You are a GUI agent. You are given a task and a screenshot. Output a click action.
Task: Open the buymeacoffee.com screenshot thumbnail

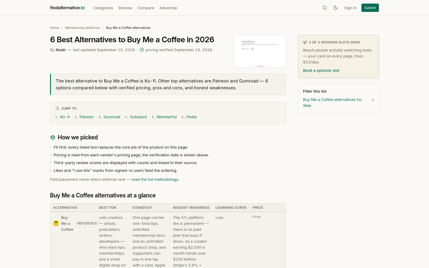[260, 51]
